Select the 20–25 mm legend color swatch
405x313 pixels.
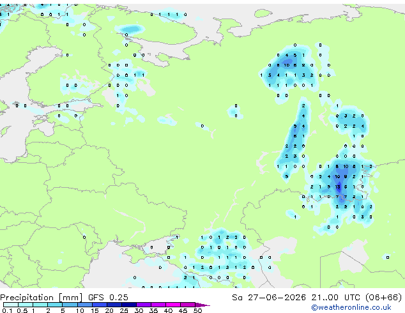pos(114,305)
